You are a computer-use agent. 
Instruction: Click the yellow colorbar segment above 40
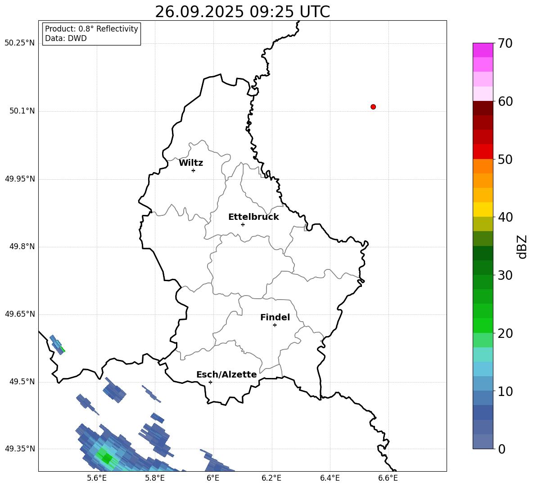pos(483,209)
